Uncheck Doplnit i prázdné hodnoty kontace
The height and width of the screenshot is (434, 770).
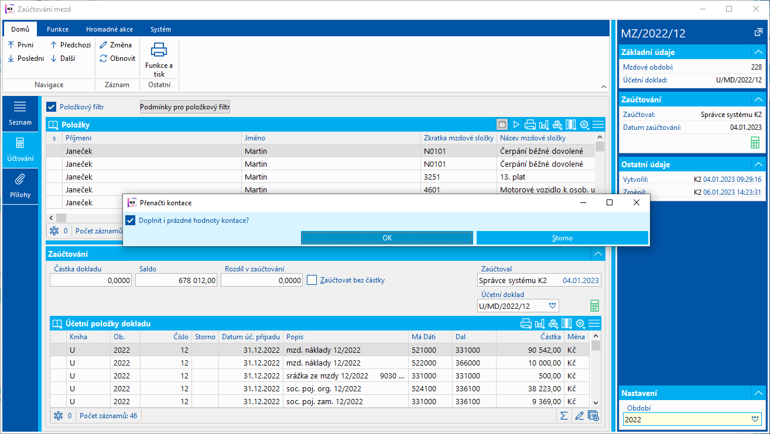131,221
